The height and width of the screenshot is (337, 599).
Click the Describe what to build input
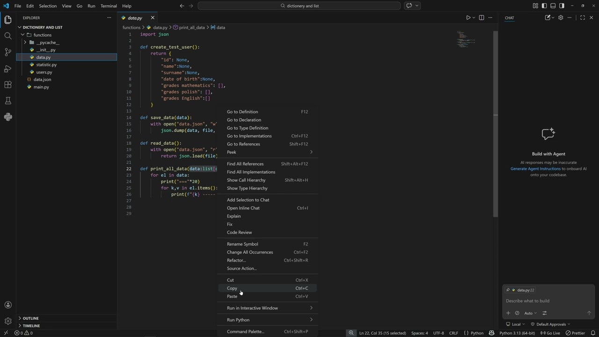click(x=548, y=301)
